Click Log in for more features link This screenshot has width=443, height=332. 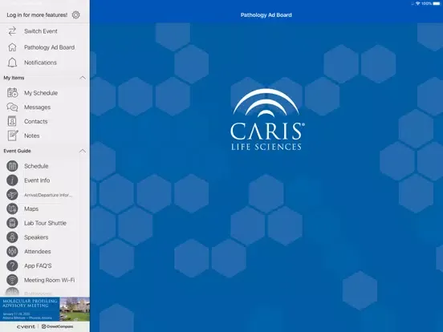point(37,15)
